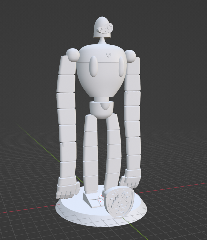Select the shield emblem lying on the base
The width and height of the screenshot is (207, 240).
pyautogui.click(x=119, y=202)
